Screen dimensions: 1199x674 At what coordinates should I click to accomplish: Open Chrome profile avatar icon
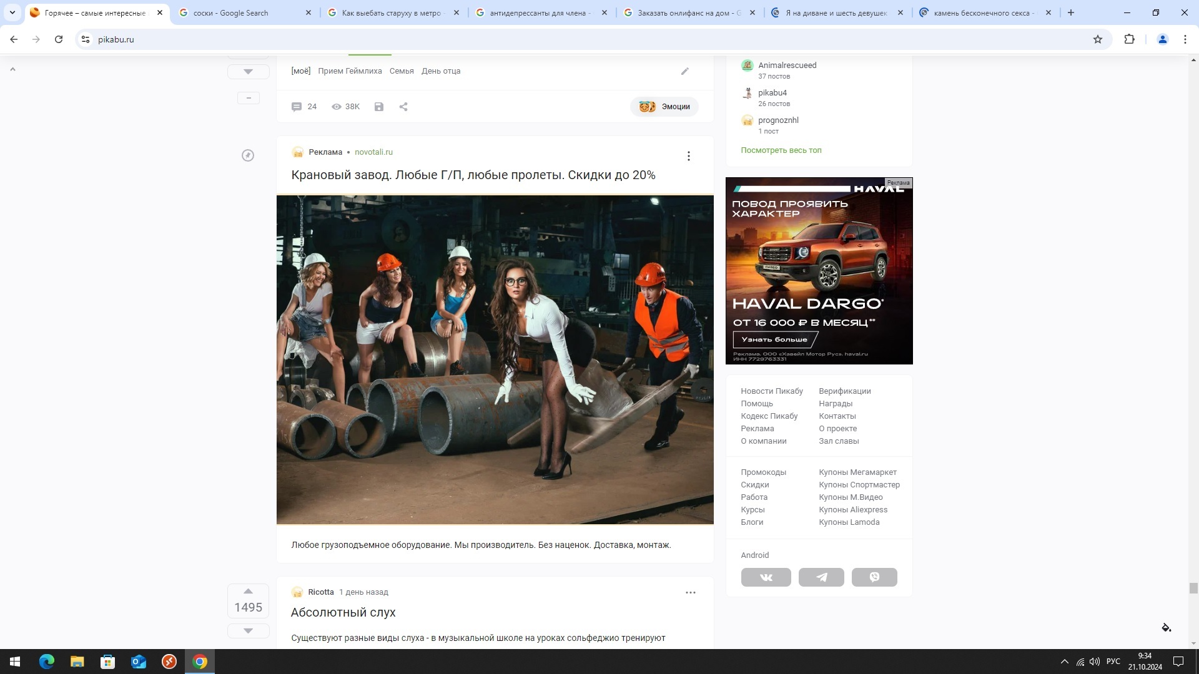pyautogui.click(x=1163, y=39)
